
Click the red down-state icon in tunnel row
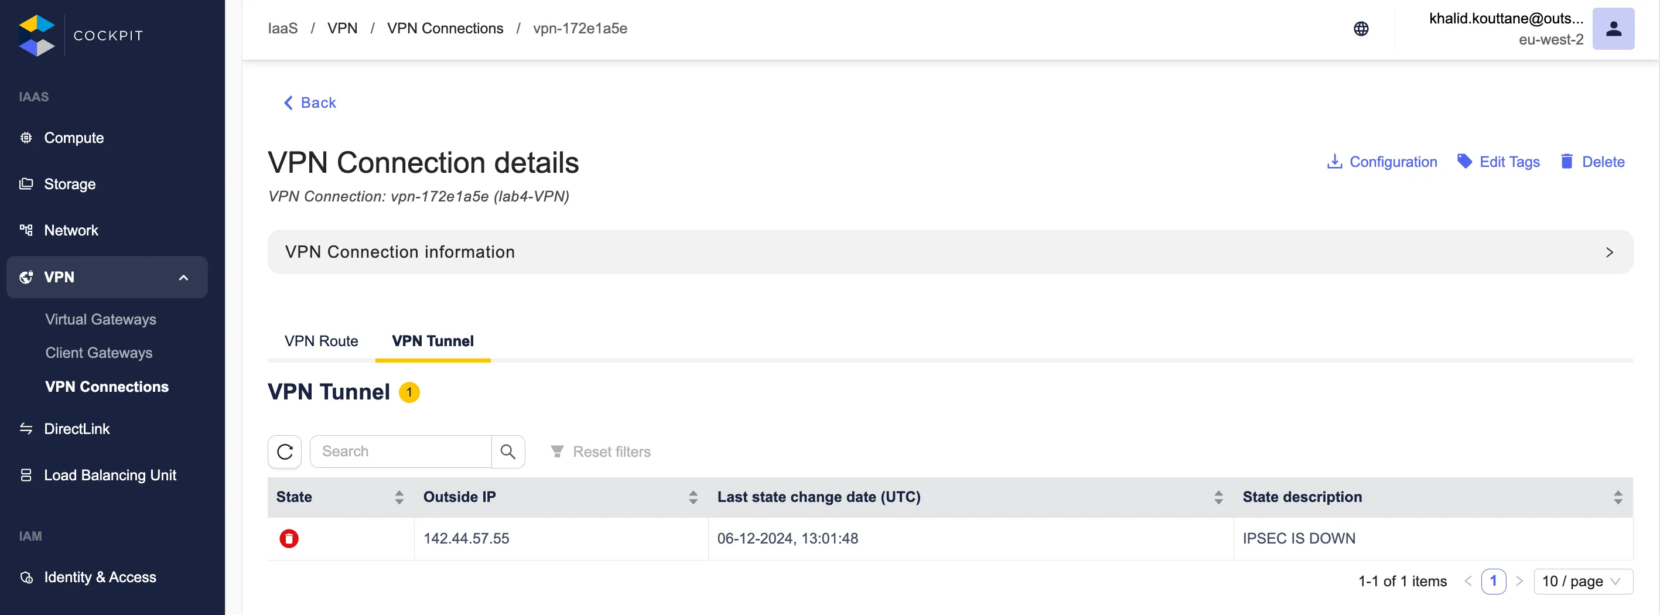(289, 538)
